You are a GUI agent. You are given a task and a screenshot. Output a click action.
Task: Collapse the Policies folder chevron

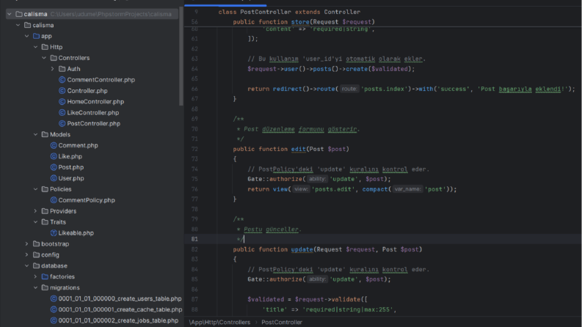point(36,189)
